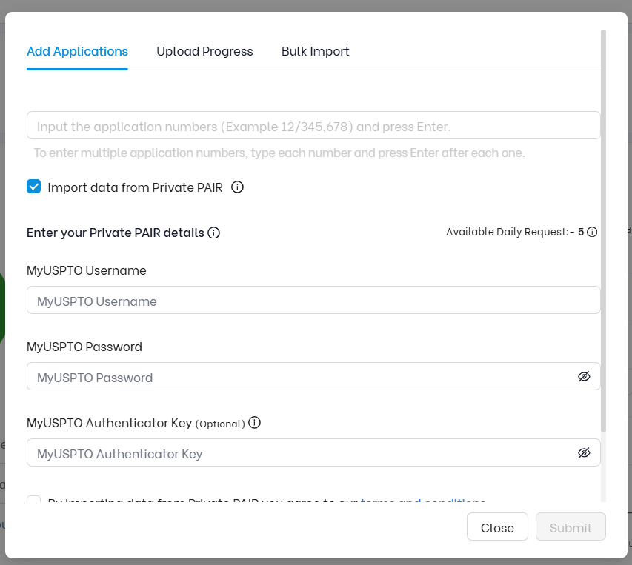The image size is (632, 565).
Task: Click info icon beside Import data from Private PAIR
Action: [237, 187]
